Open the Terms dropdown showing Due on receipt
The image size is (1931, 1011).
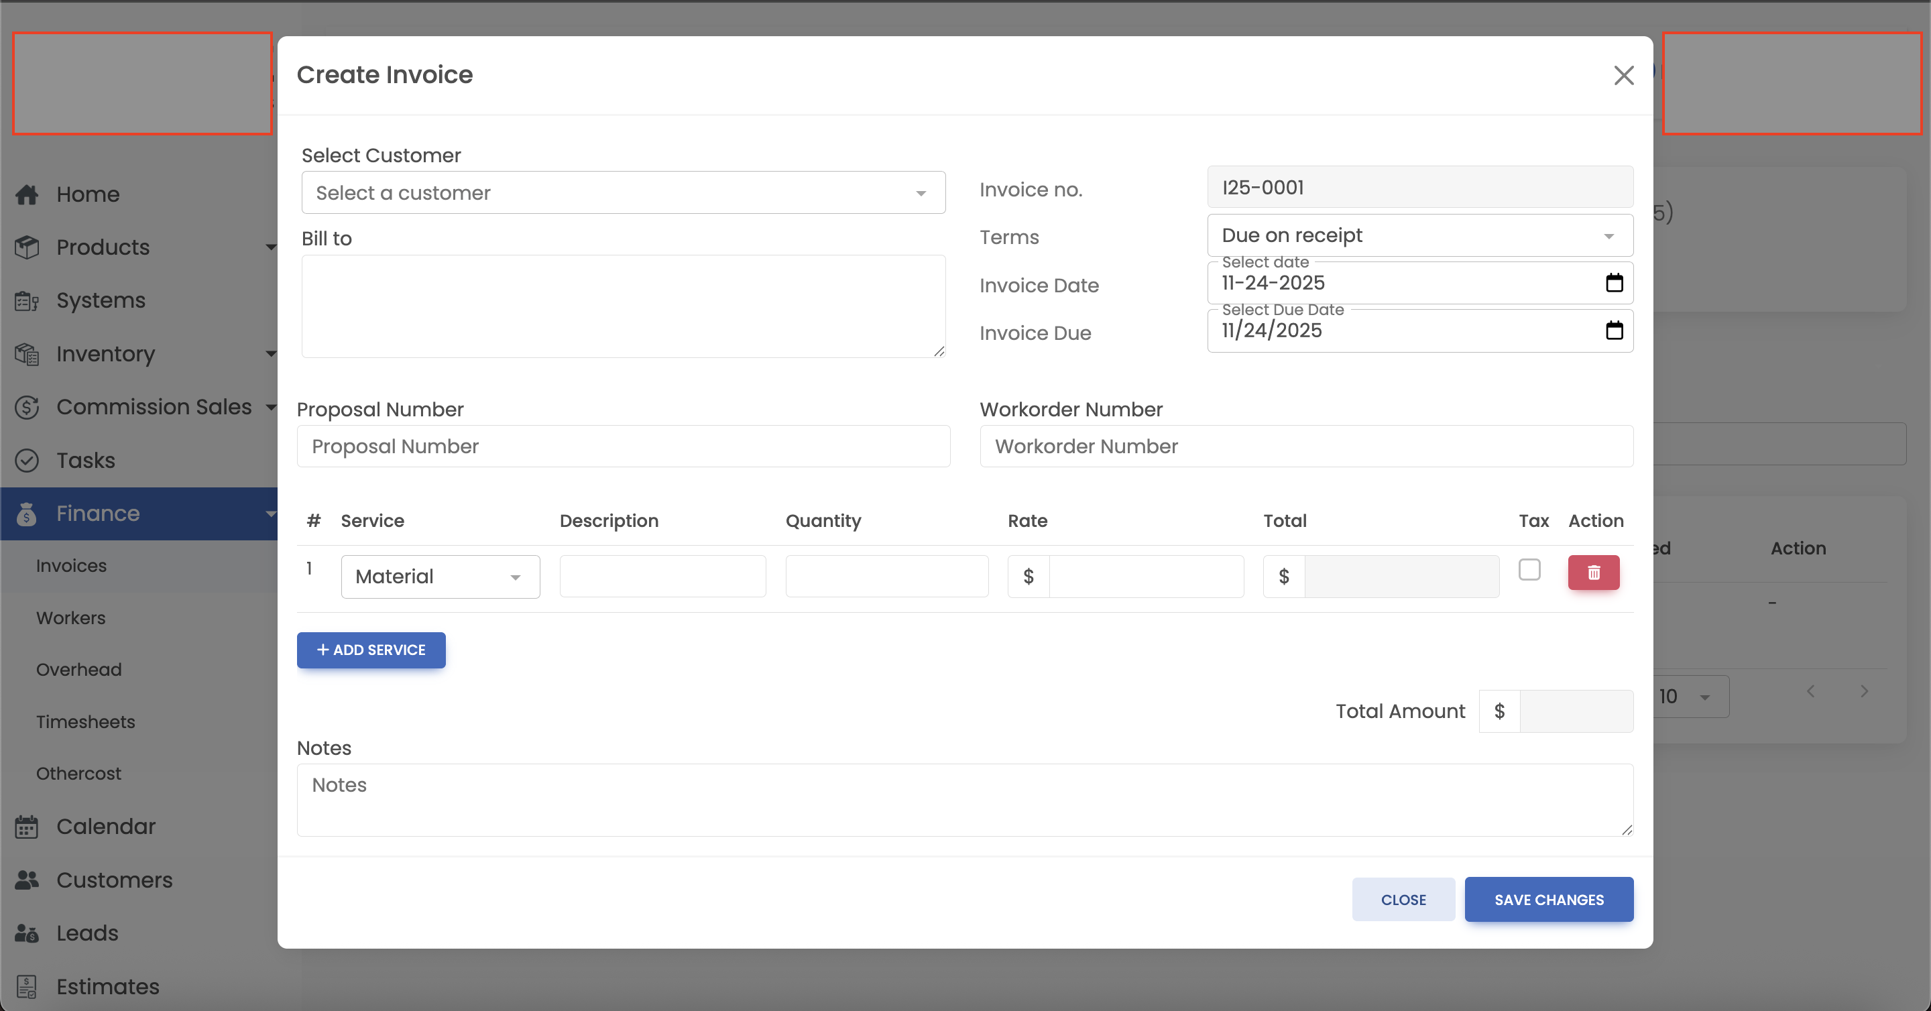(x=1419, y=235)
